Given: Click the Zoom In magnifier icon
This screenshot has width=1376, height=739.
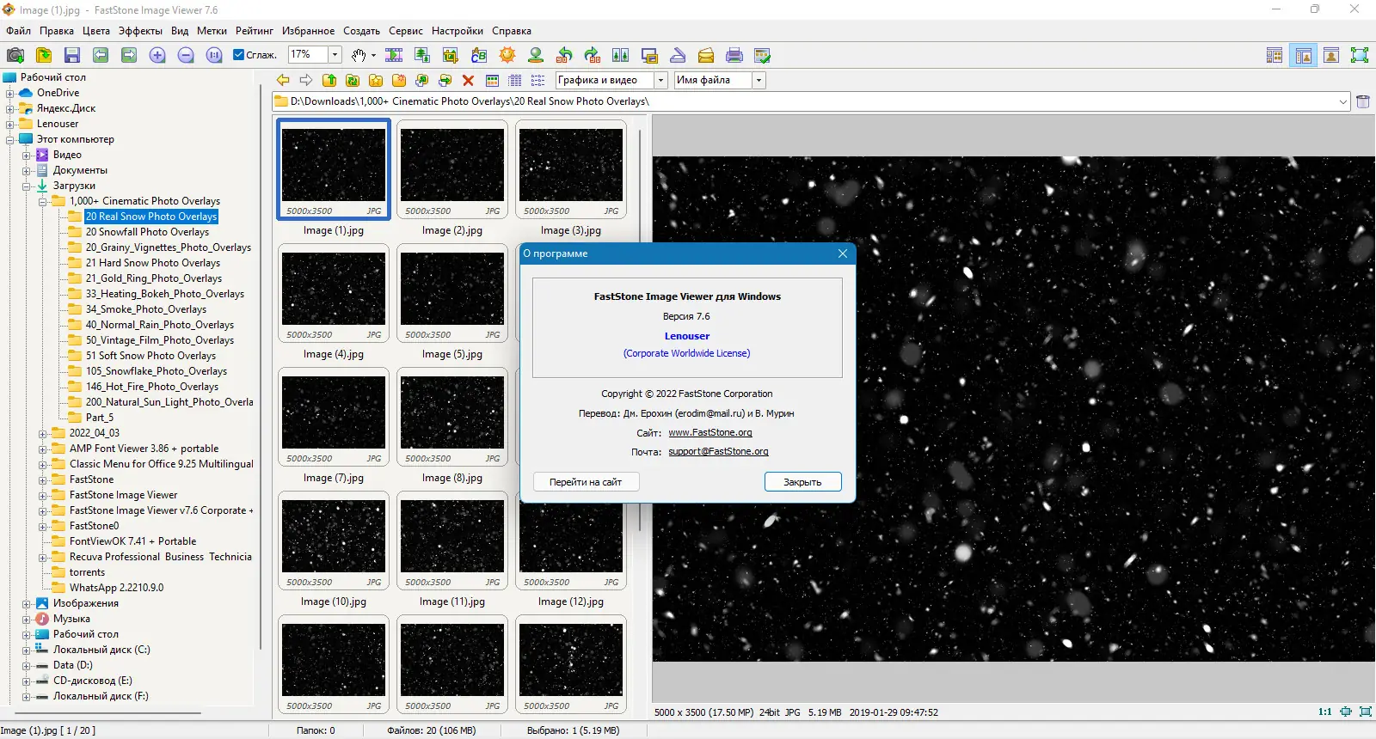Looking at the screenshot, I should (x=157, y=56).
